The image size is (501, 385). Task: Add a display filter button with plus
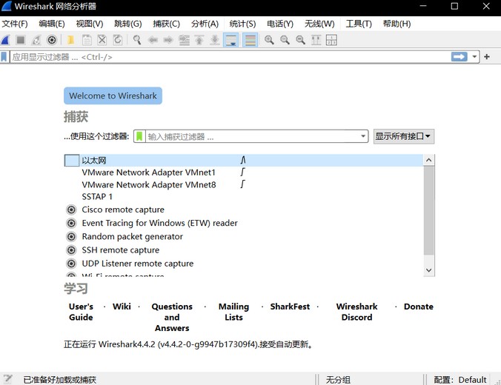point(487,57)
